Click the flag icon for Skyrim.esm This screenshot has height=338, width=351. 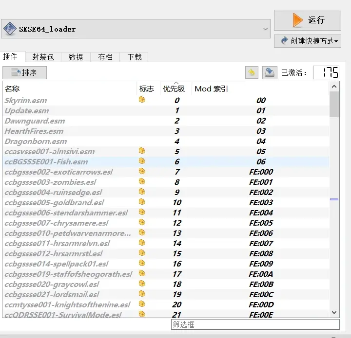(x=142, y=100)
